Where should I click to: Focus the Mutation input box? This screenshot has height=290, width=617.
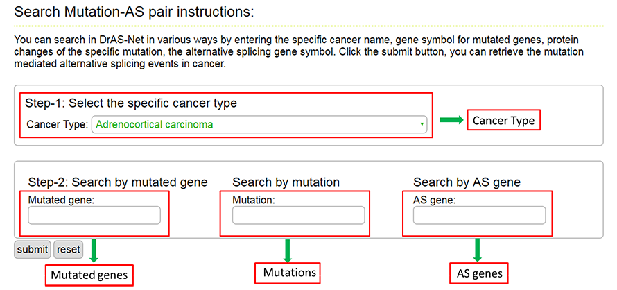[x=298, y=216]
